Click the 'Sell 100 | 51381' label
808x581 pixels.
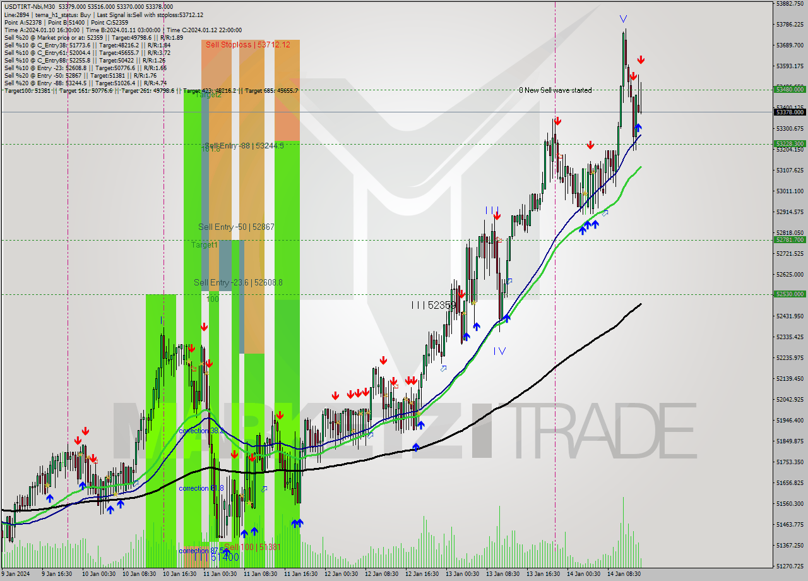coord(252,547)
